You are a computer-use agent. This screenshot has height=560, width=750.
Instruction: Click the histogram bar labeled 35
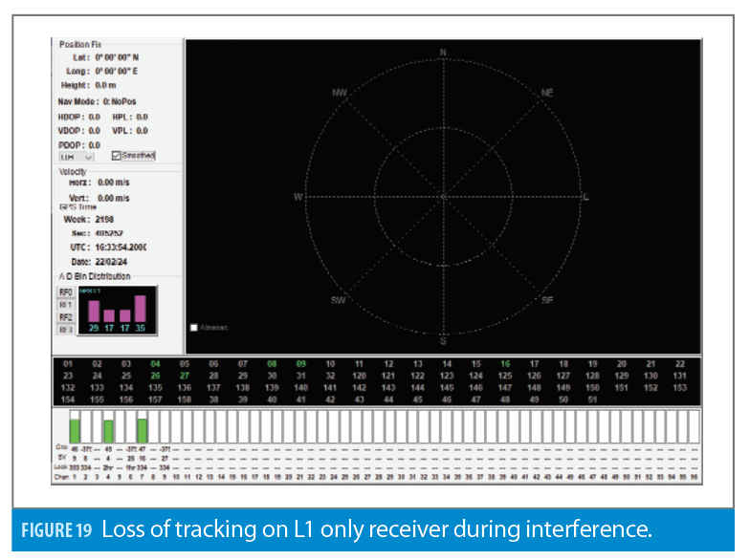141,309
